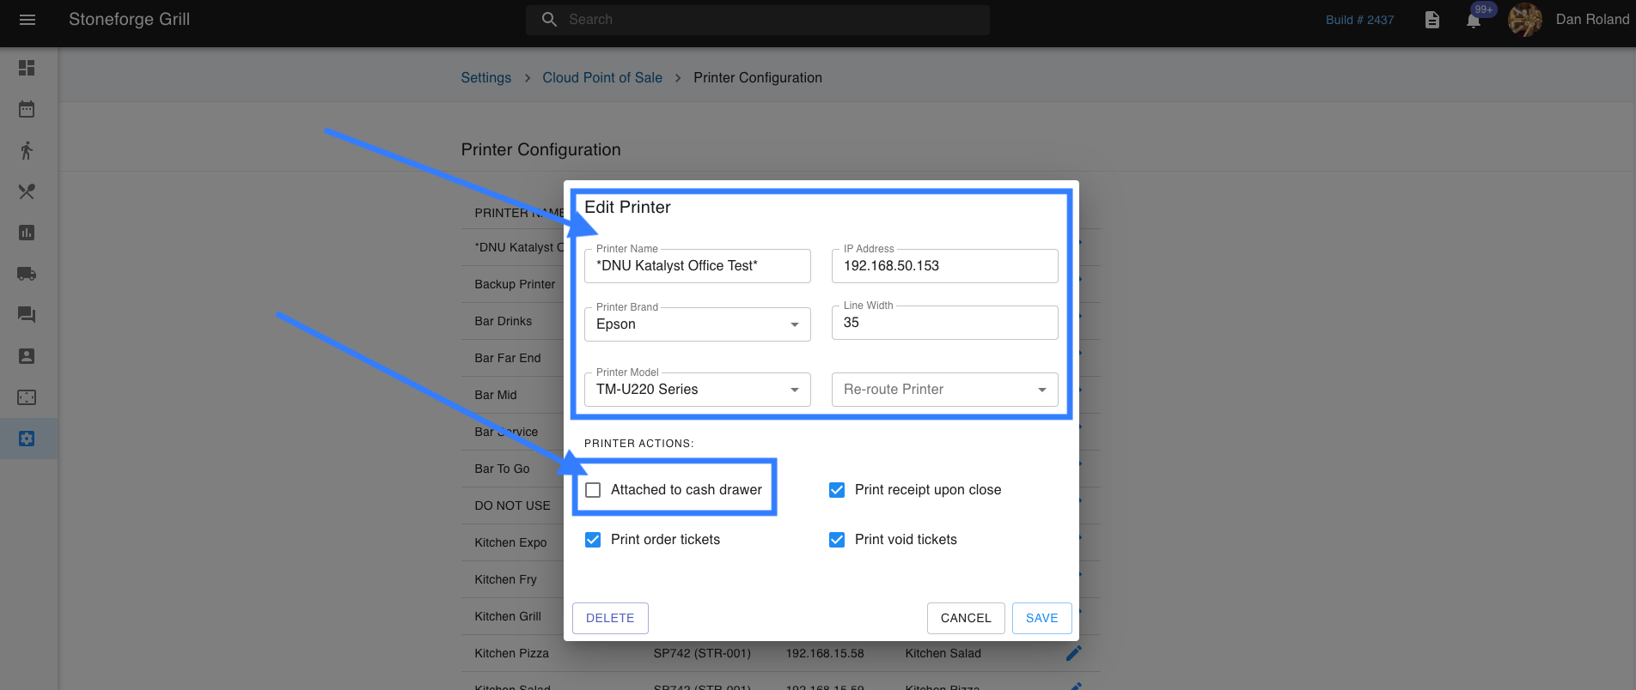
Task: Select the fork and knife sidebar icon
Action: click(x=27, y=191)
